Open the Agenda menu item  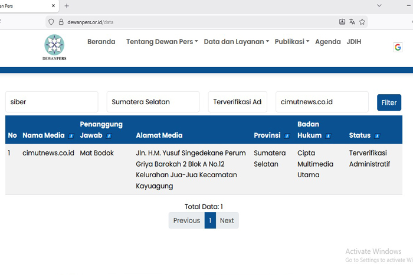[327, 42]
